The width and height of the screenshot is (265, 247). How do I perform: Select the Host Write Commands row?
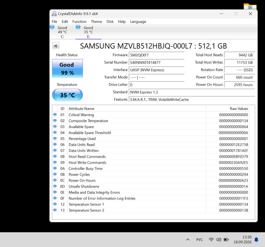151,162
